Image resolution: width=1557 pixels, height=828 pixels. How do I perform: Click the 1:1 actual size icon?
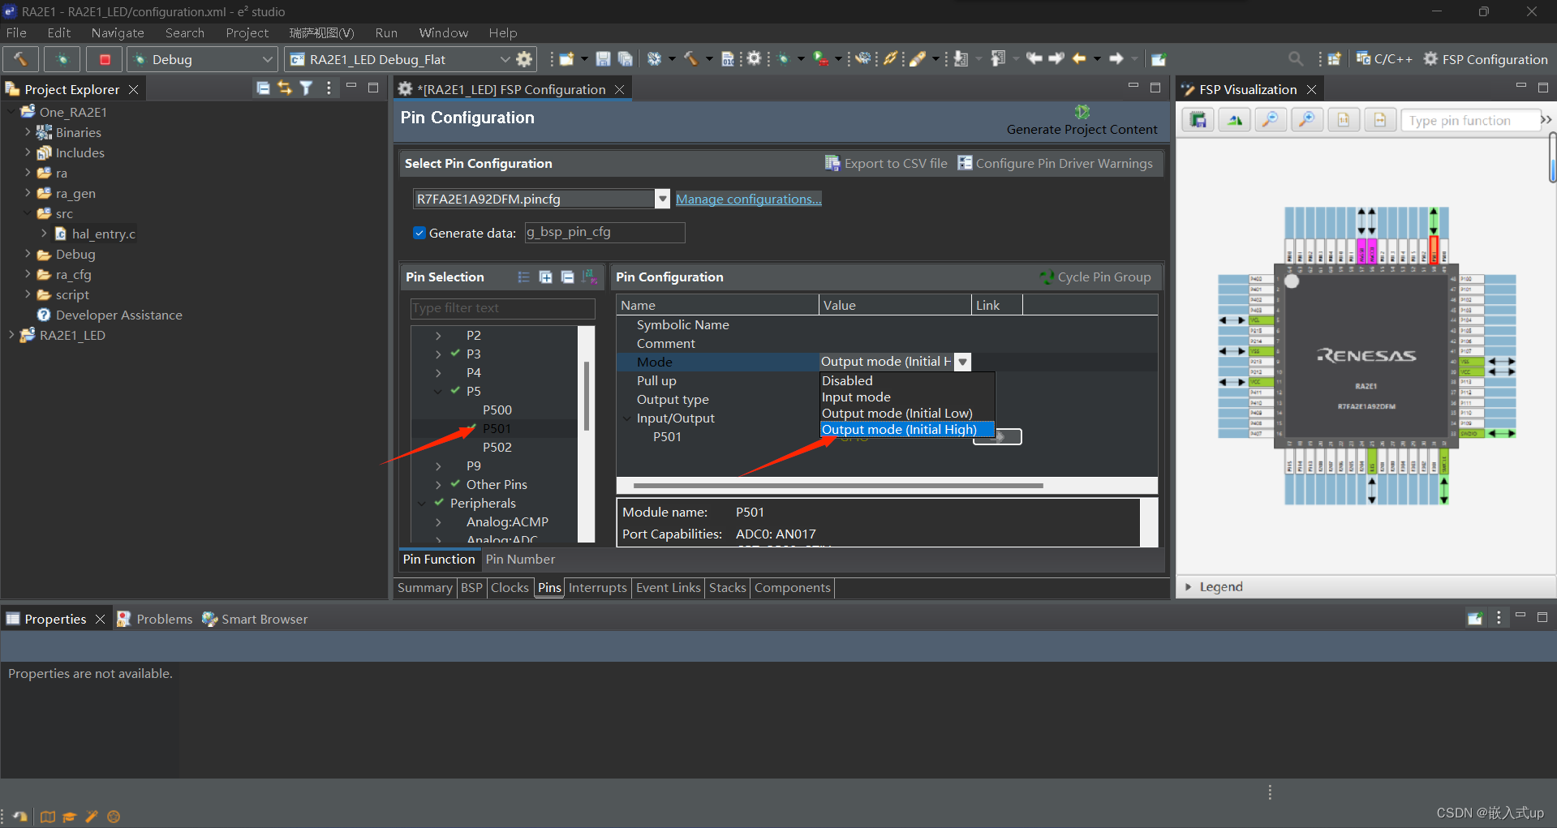tap(1344, 120)
